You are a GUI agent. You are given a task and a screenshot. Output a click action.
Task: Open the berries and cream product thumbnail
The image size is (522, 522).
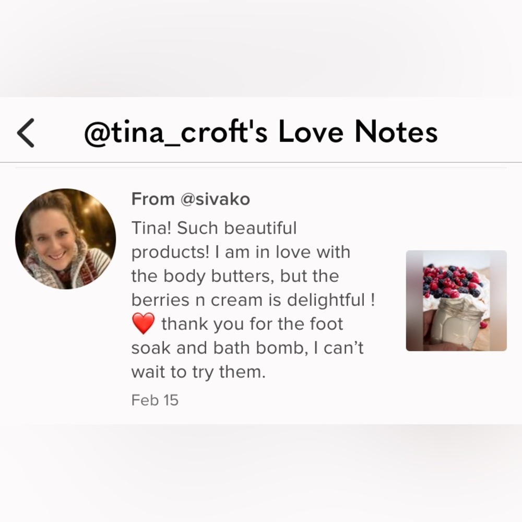456,301
